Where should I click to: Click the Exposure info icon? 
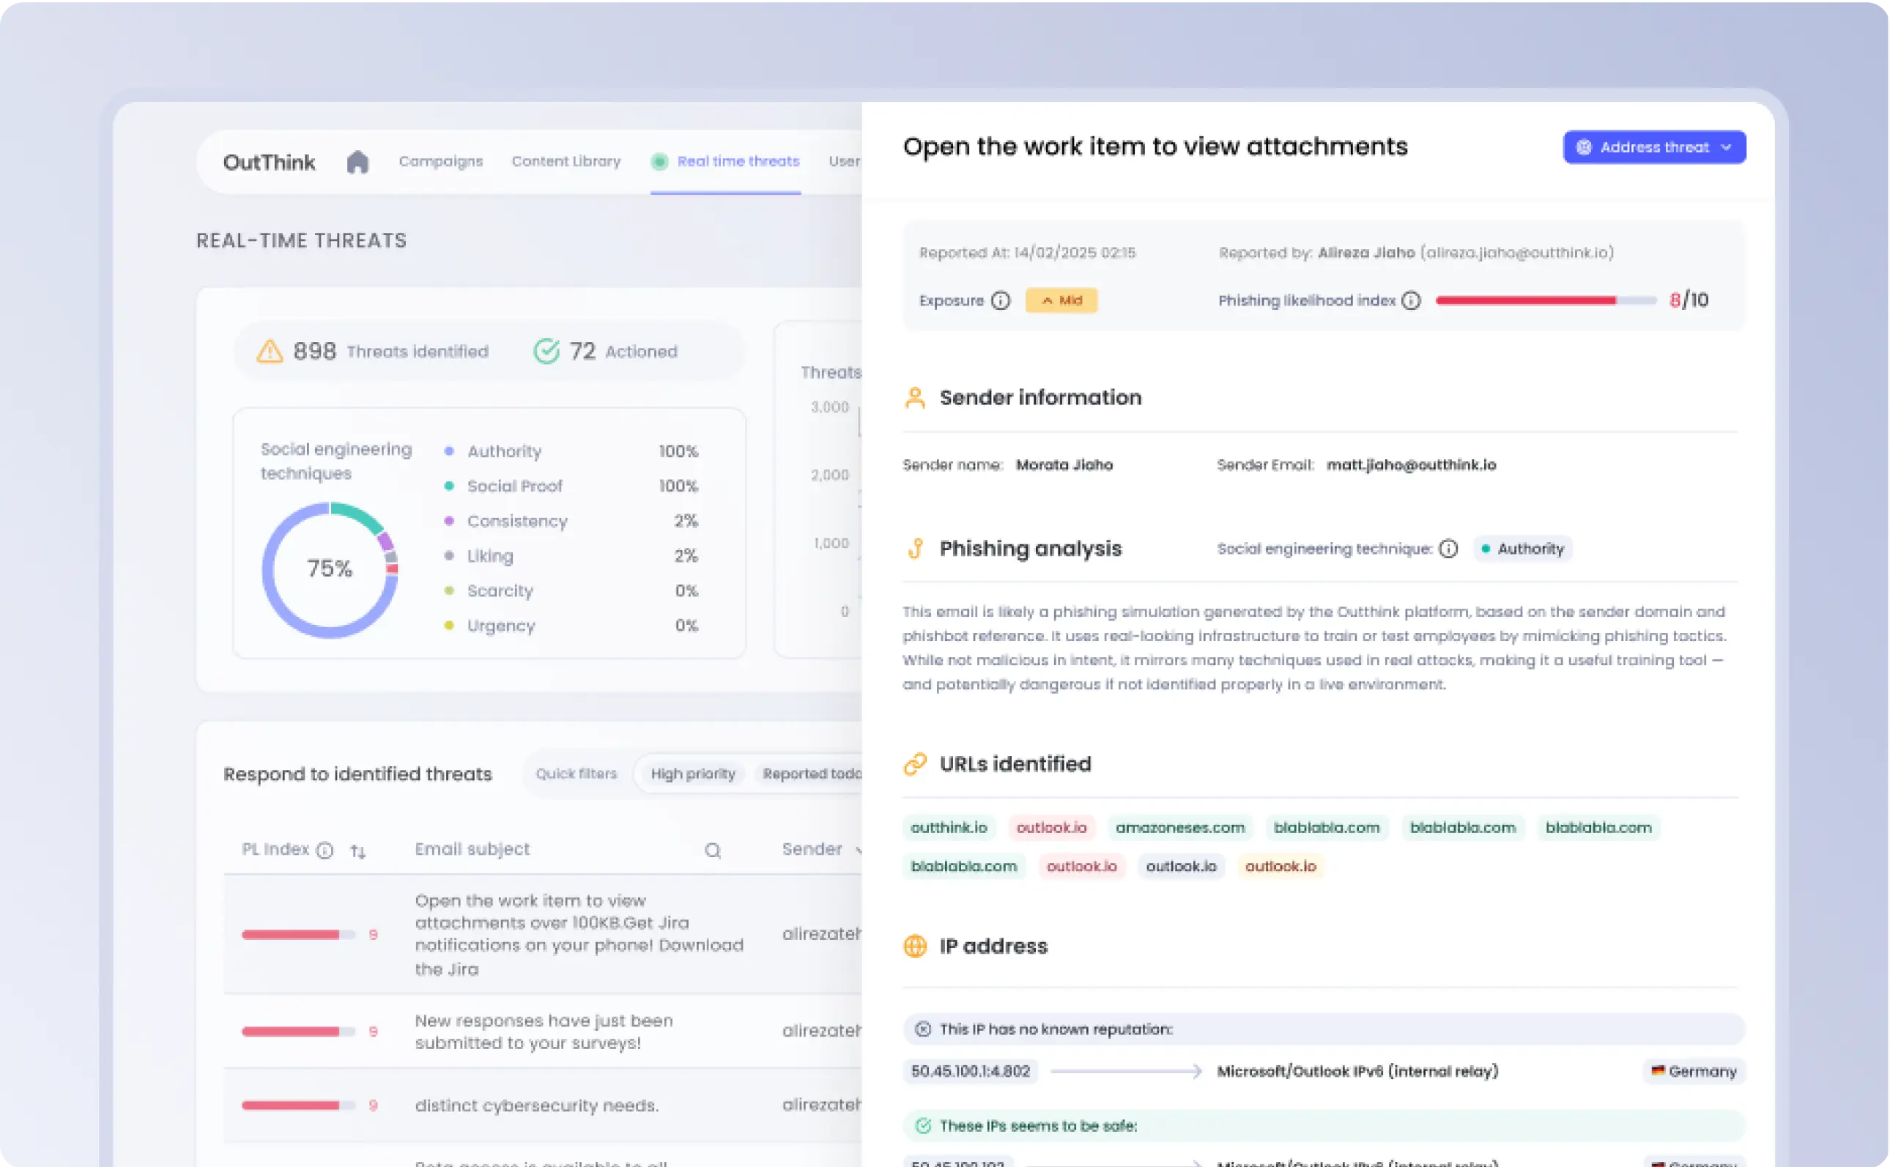(1000, 300)
